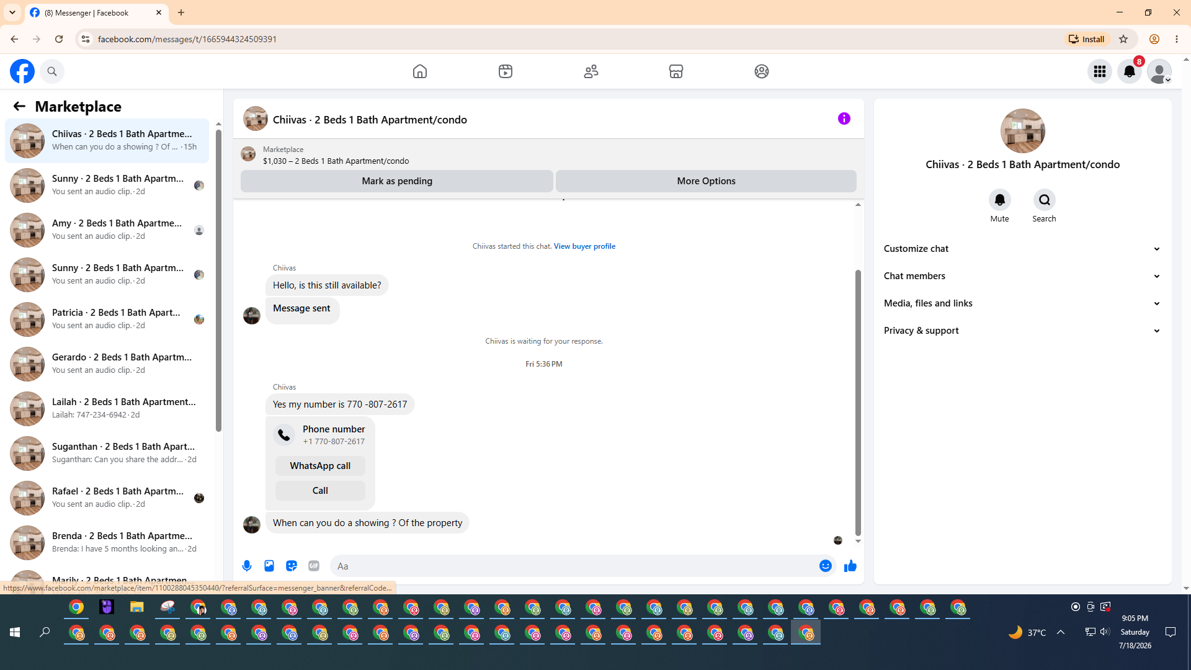The width and height of the screenshot is (1191, 670).
Task: Send a thumbs-up like
Action: tap(850, 566)
